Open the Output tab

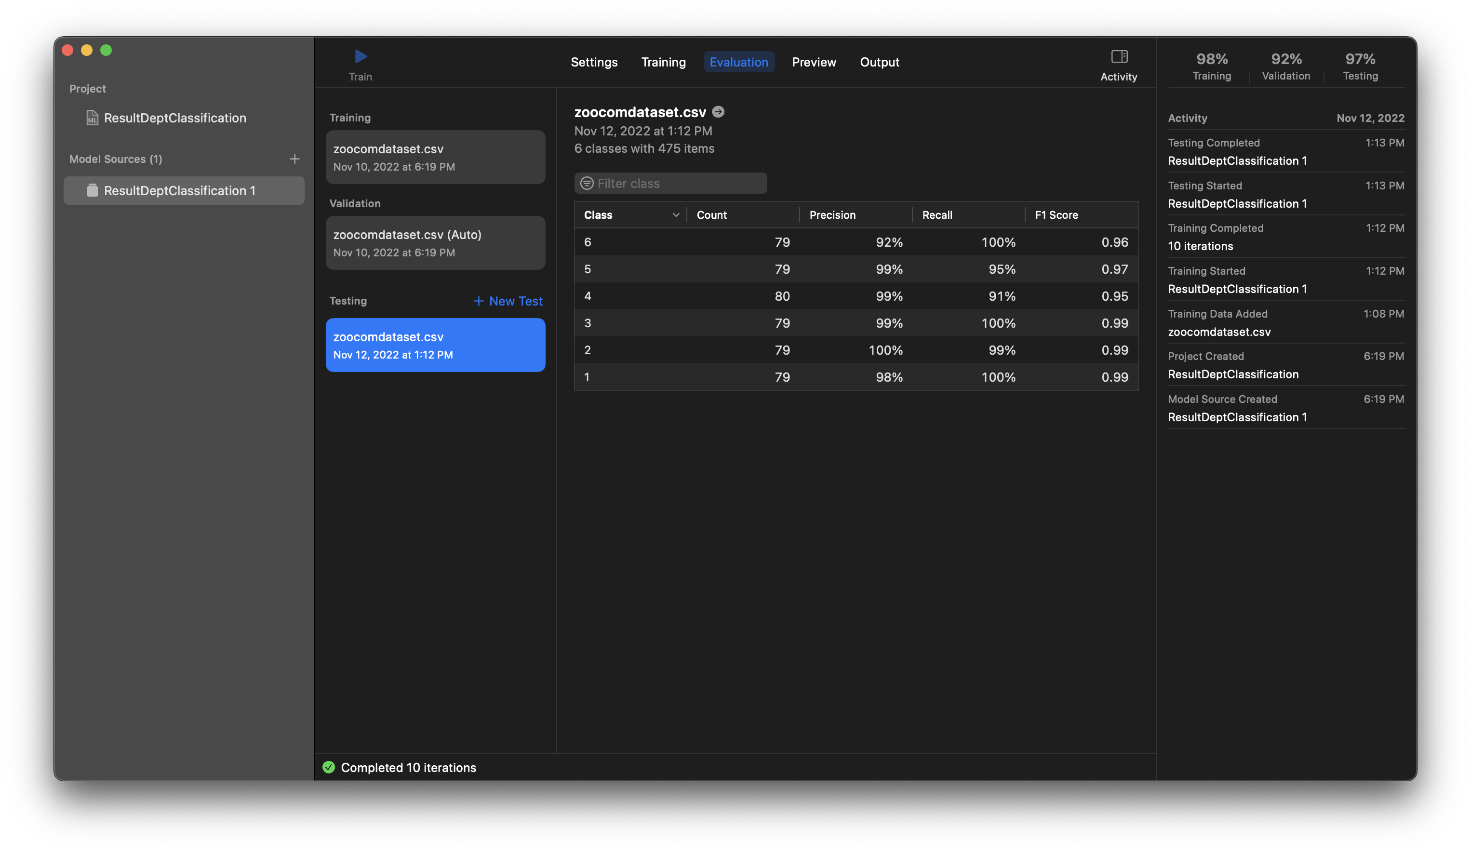[x=879, y=62]
